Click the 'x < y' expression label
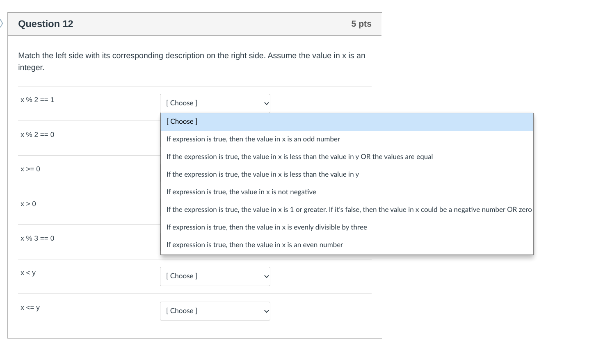 click(x=28, y=273)
